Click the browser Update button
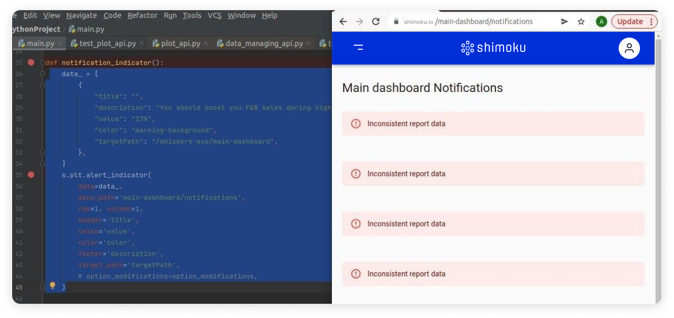The image size is (674, 318). pos(634,21)
